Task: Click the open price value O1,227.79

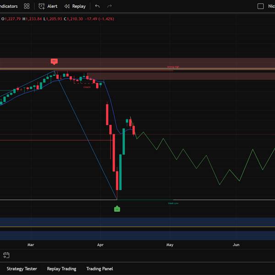Action: point(11,19)
